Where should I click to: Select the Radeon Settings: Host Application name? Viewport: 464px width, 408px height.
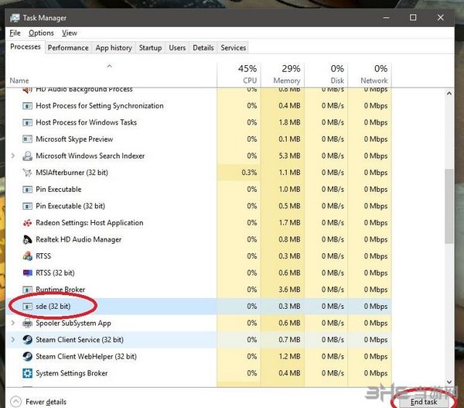coord(90,222)
